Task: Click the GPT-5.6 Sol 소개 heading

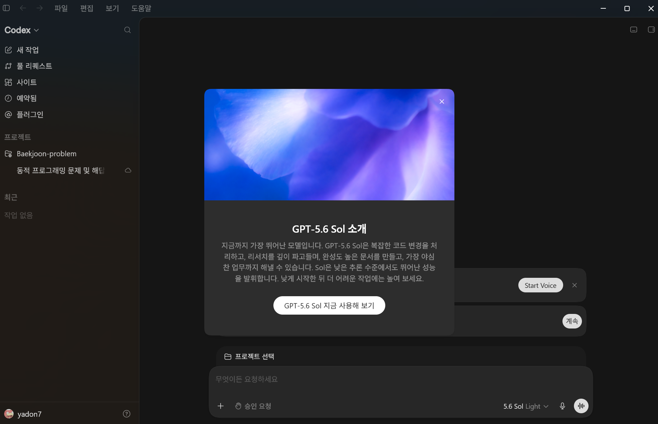Action: (x=329, y=229)
